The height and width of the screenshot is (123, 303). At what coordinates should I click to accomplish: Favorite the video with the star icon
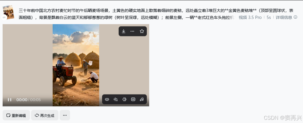[142, 31]
